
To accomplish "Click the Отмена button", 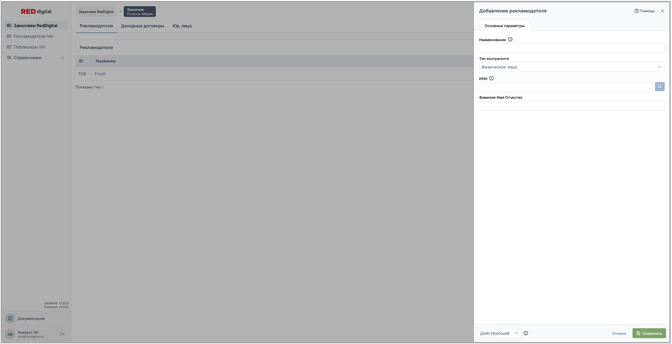I will coord(619,334).
